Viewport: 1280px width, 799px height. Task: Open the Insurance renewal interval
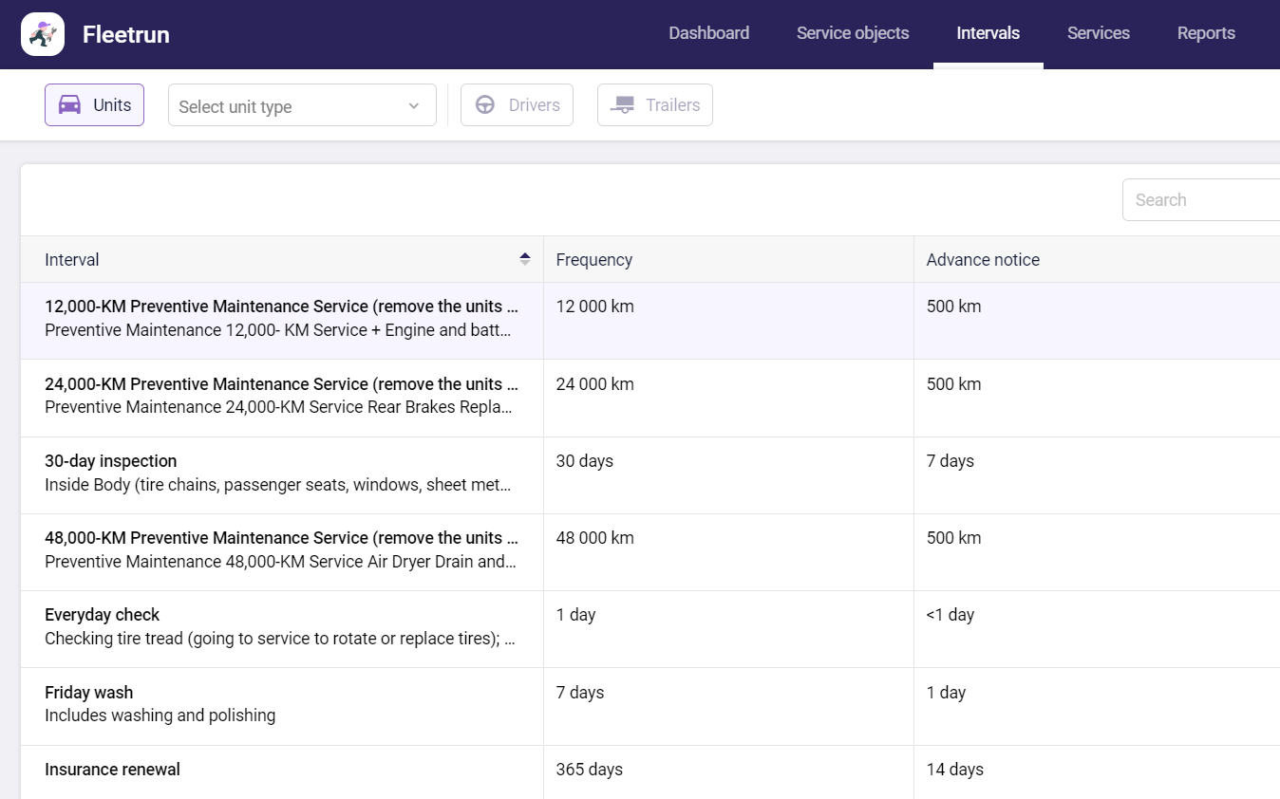point(112,770)
